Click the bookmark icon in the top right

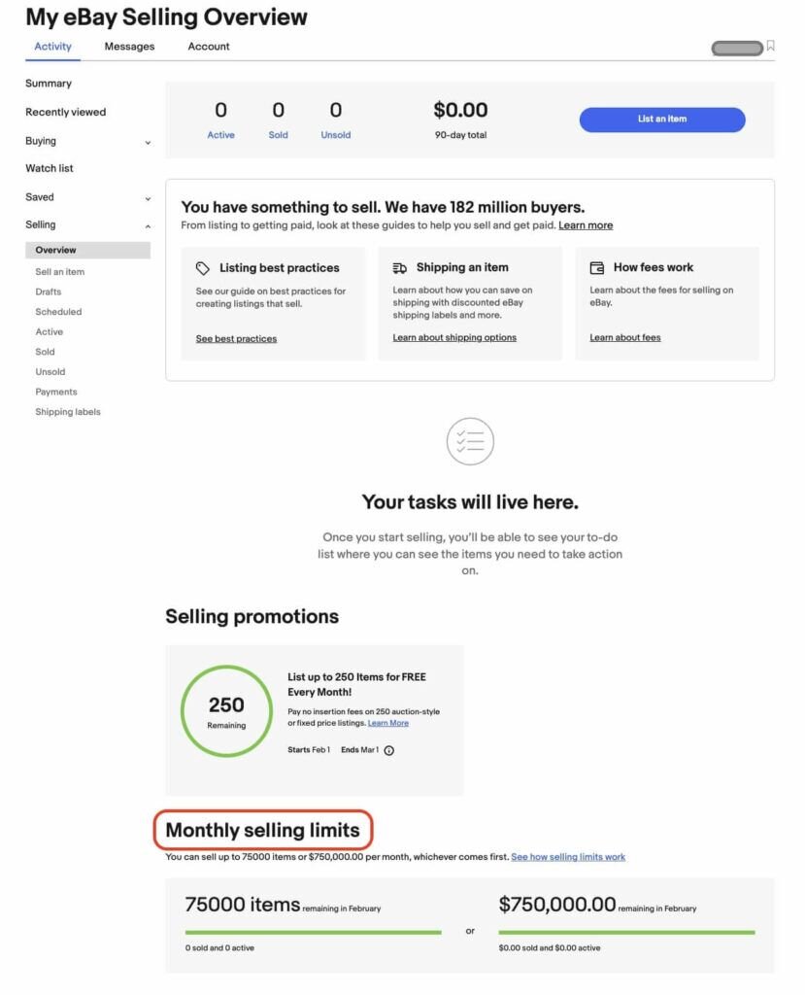click(771, 45)
